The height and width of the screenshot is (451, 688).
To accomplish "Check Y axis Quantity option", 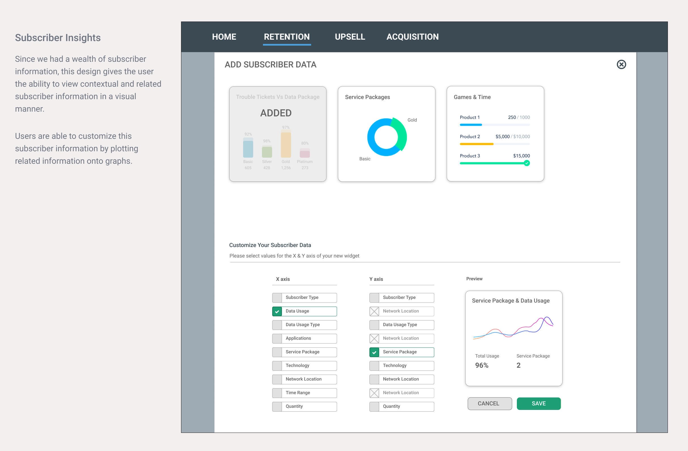I will pos(402,406).
